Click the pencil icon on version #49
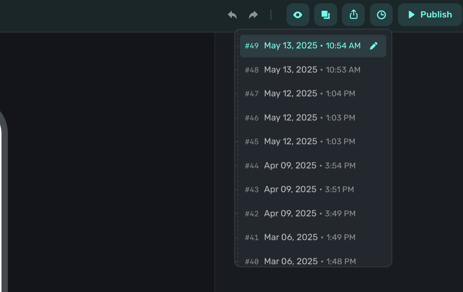The image size is (463, 292). pos(374,46)
